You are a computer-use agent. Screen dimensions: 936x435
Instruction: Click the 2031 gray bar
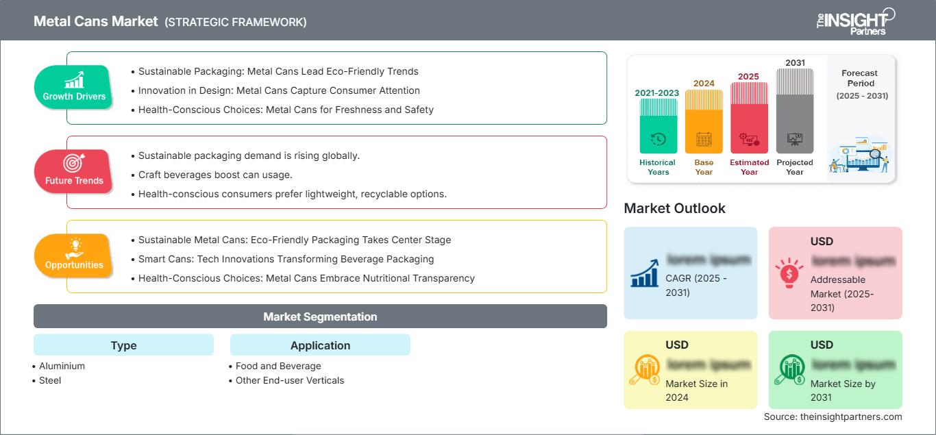[795, 111]
